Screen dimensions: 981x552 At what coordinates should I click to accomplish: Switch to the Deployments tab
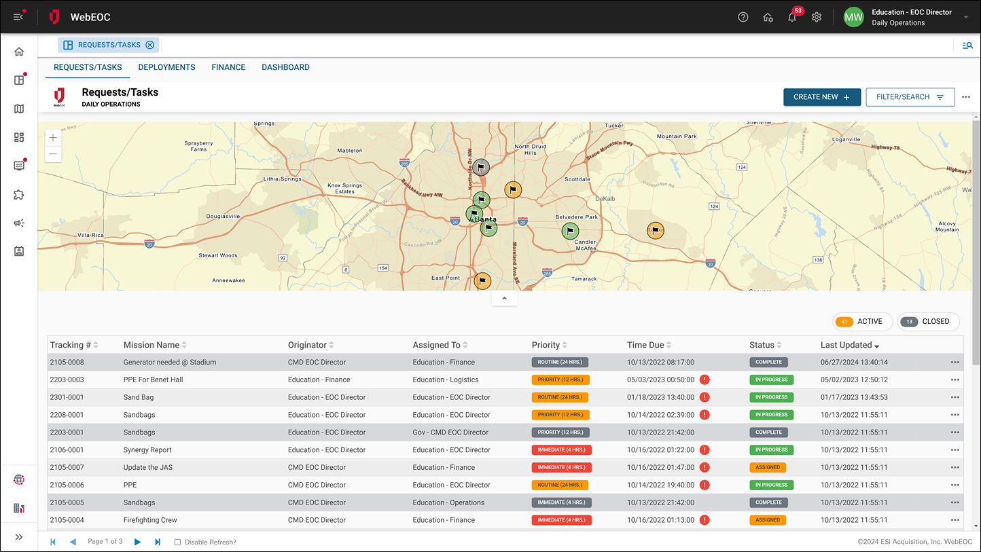166,67
